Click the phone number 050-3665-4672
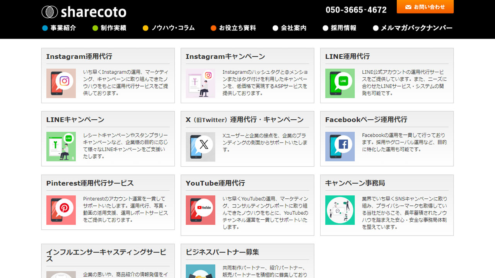Viewport: 495px width, 278px height. [356, 10]
